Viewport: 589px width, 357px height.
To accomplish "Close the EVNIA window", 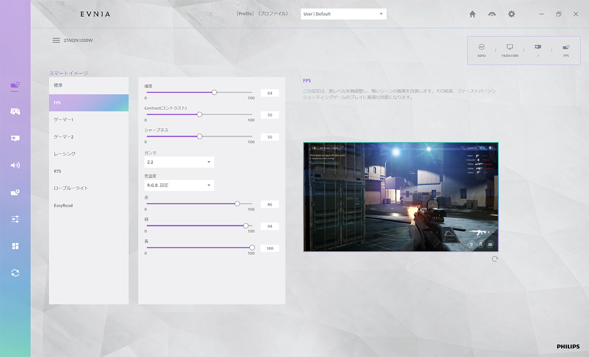I will (x=576, y=14).
